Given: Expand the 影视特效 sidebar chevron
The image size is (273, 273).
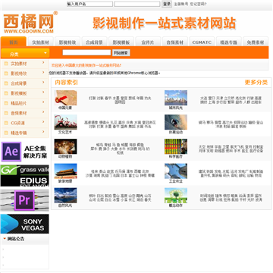Looking at the screenshot, I should click(43, 72).
